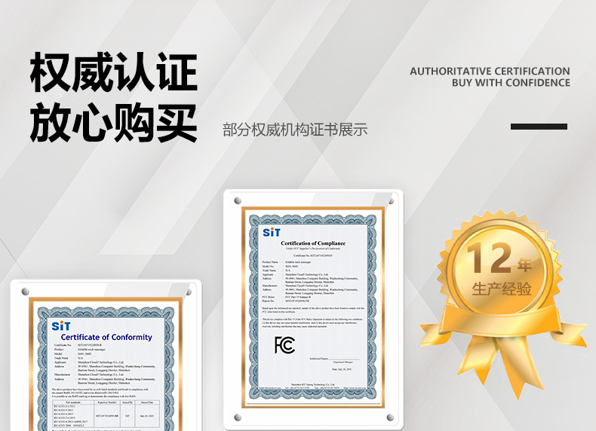Click the bottom-left mounting screw of center frame
The width and height of the screenshot is (596, 431).
238,417
